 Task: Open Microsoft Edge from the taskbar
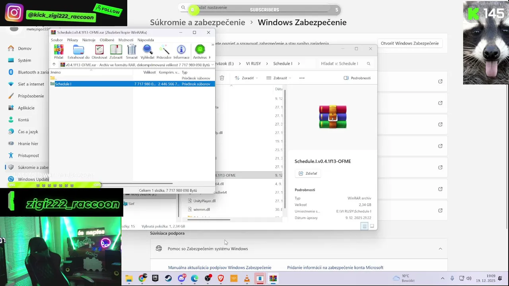(194, 278)
